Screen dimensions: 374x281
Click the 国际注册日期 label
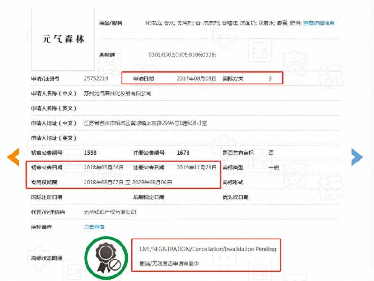click(x=47, y=197)
